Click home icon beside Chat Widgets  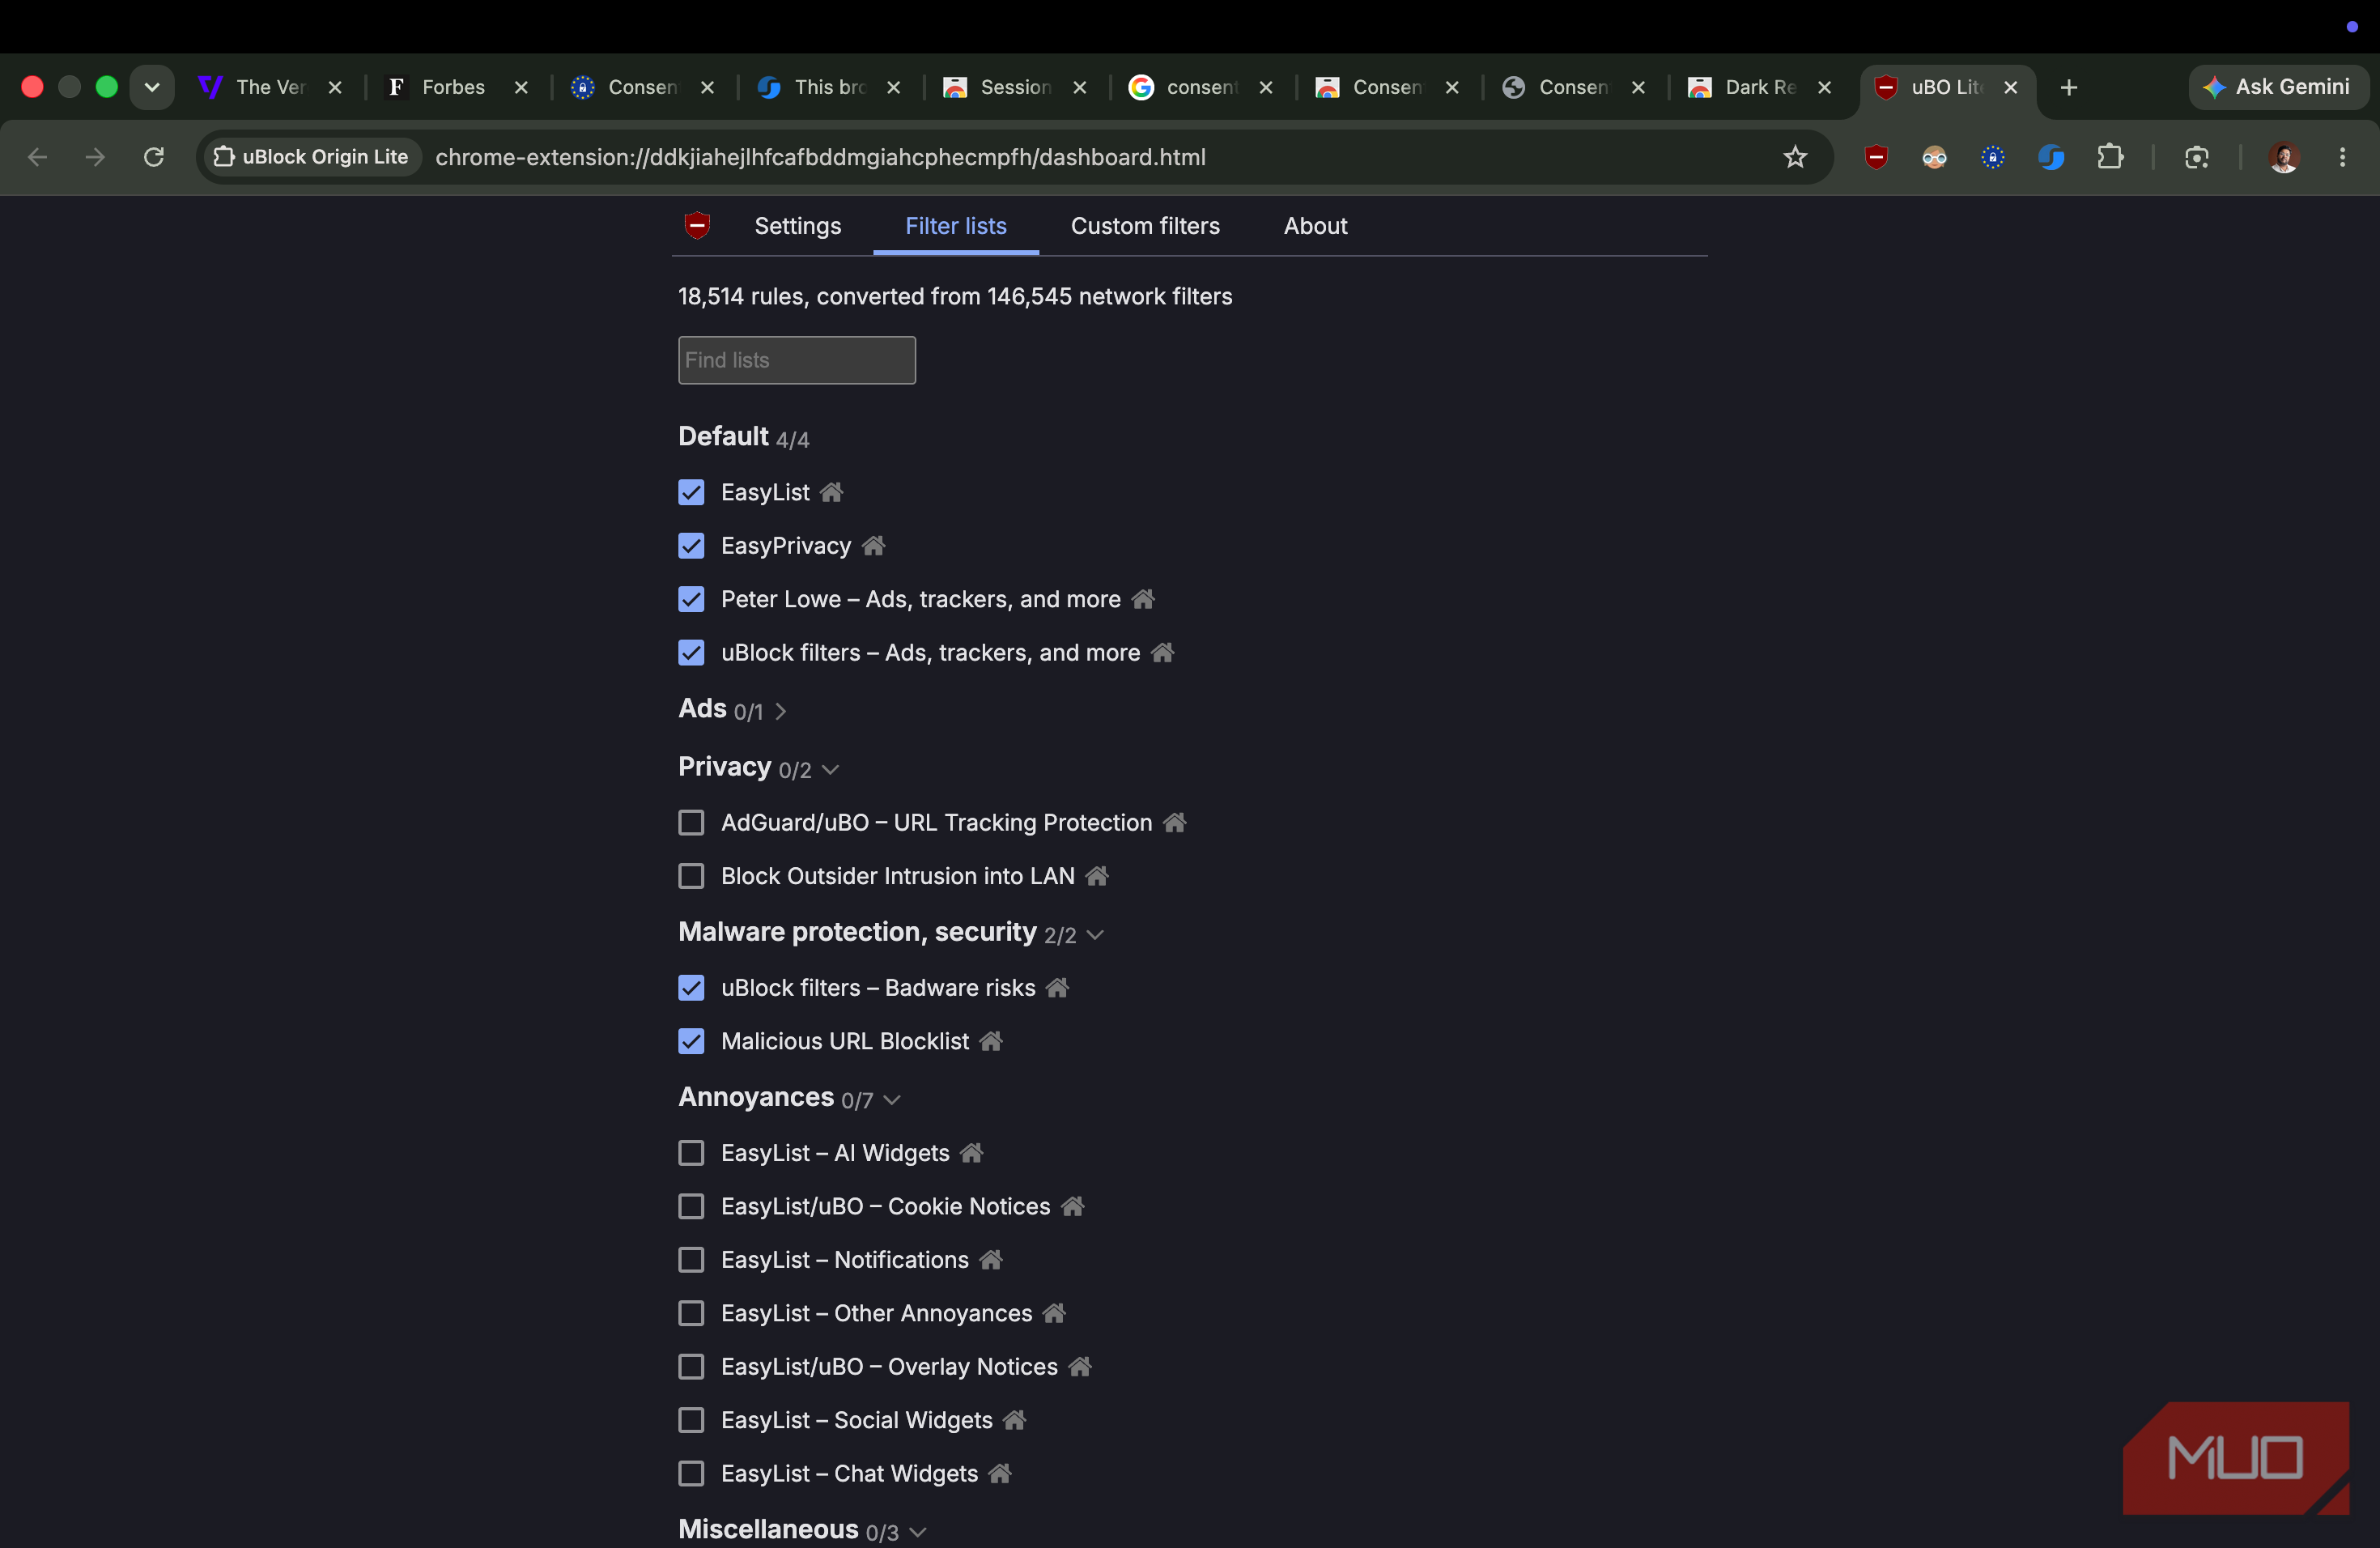pos(1000,1473)
